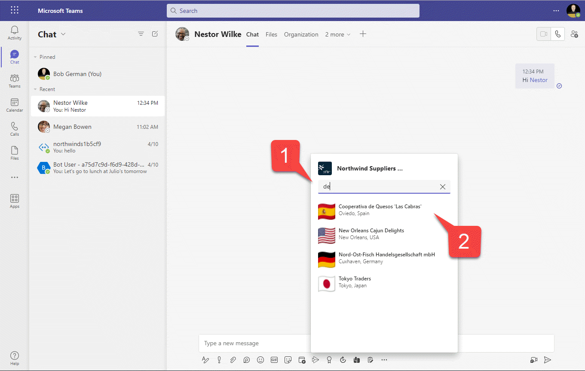This screenshot has height=371, width=585.
Task: Click the Type a new message box
Action: (376, 344)
